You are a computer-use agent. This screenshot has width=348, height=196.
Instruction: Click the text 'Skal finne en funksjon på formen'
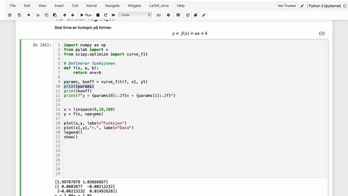point(83,28)
